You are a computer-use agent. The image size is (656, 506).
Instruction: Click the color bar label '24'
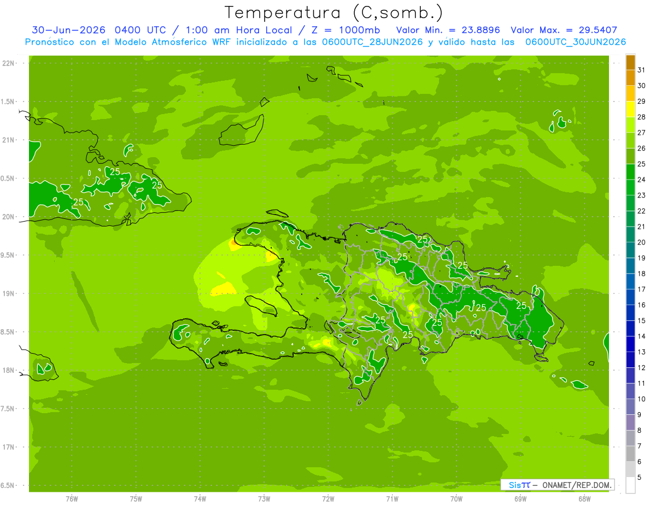pyautogui.click(x=641, y=180)
